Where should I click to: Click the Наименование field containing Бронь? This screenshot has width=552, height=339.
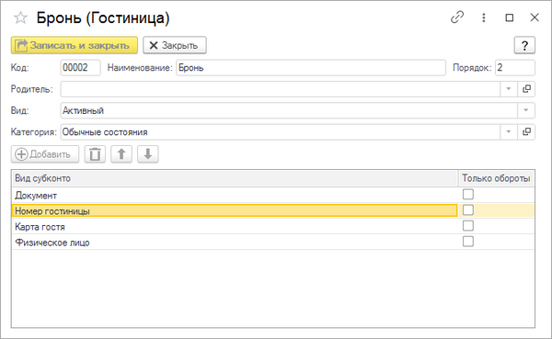[x=311, y=67]
